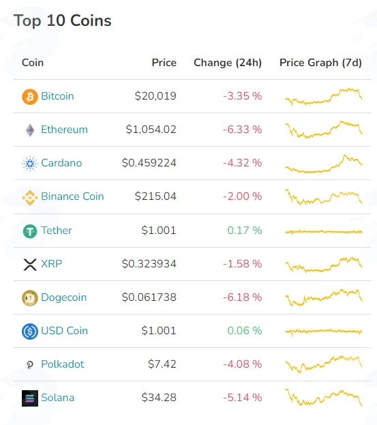Open the Ethereum coin link
Image resolution: width=377 pixels, height=425 pixels.
click(65, 130)
